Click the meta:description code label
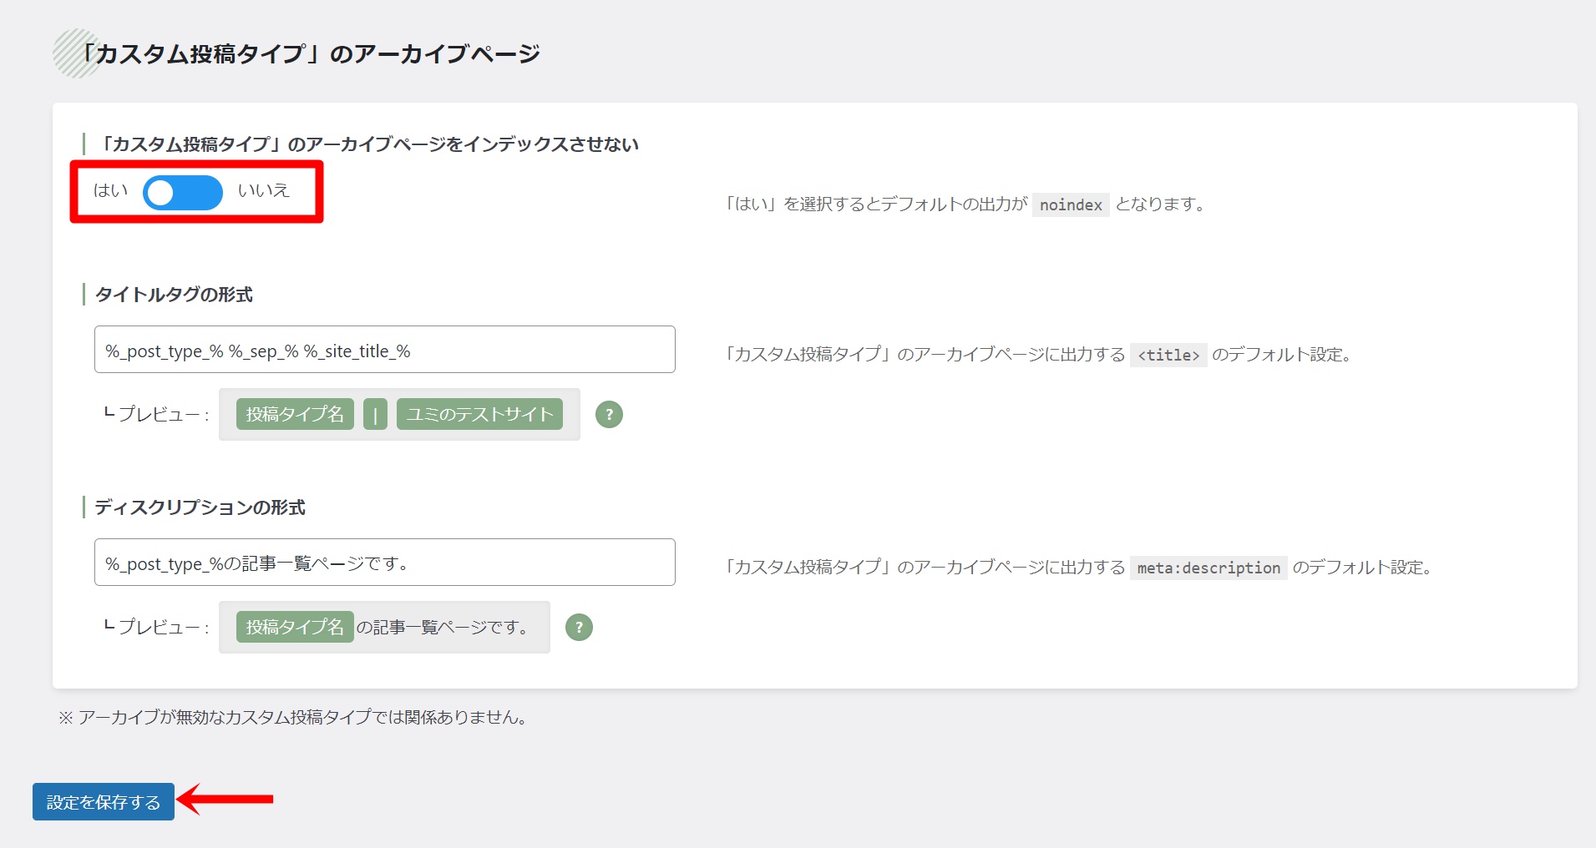The height and width of the screenshot is (848, 1596). [1208, 568]
